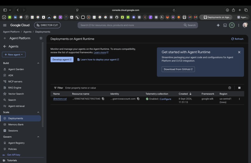
Task: Open the directors-cut deployment link
Action: pyautogui.click(x=60, y=99)
